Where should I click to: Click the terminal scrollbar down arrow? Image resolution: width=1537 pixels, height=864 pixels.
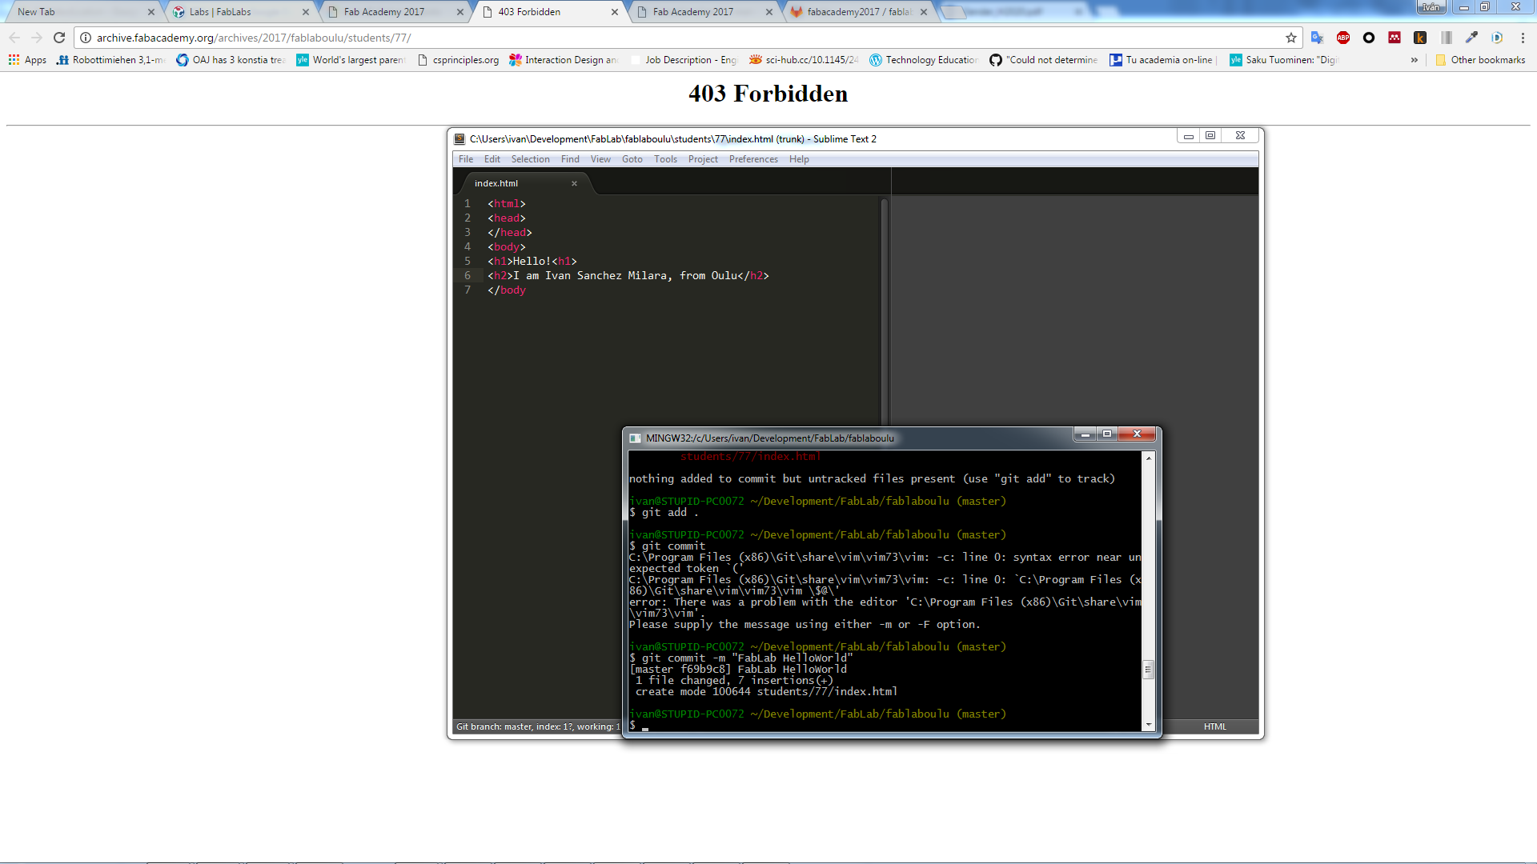click(x=1149, y=725)
